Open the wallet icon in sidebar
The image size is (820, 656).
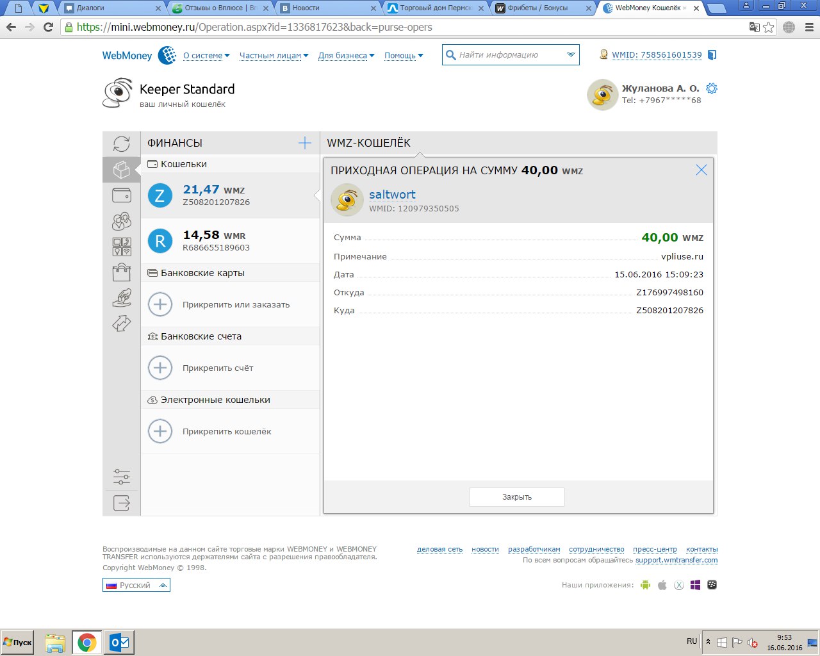(122, 195)
